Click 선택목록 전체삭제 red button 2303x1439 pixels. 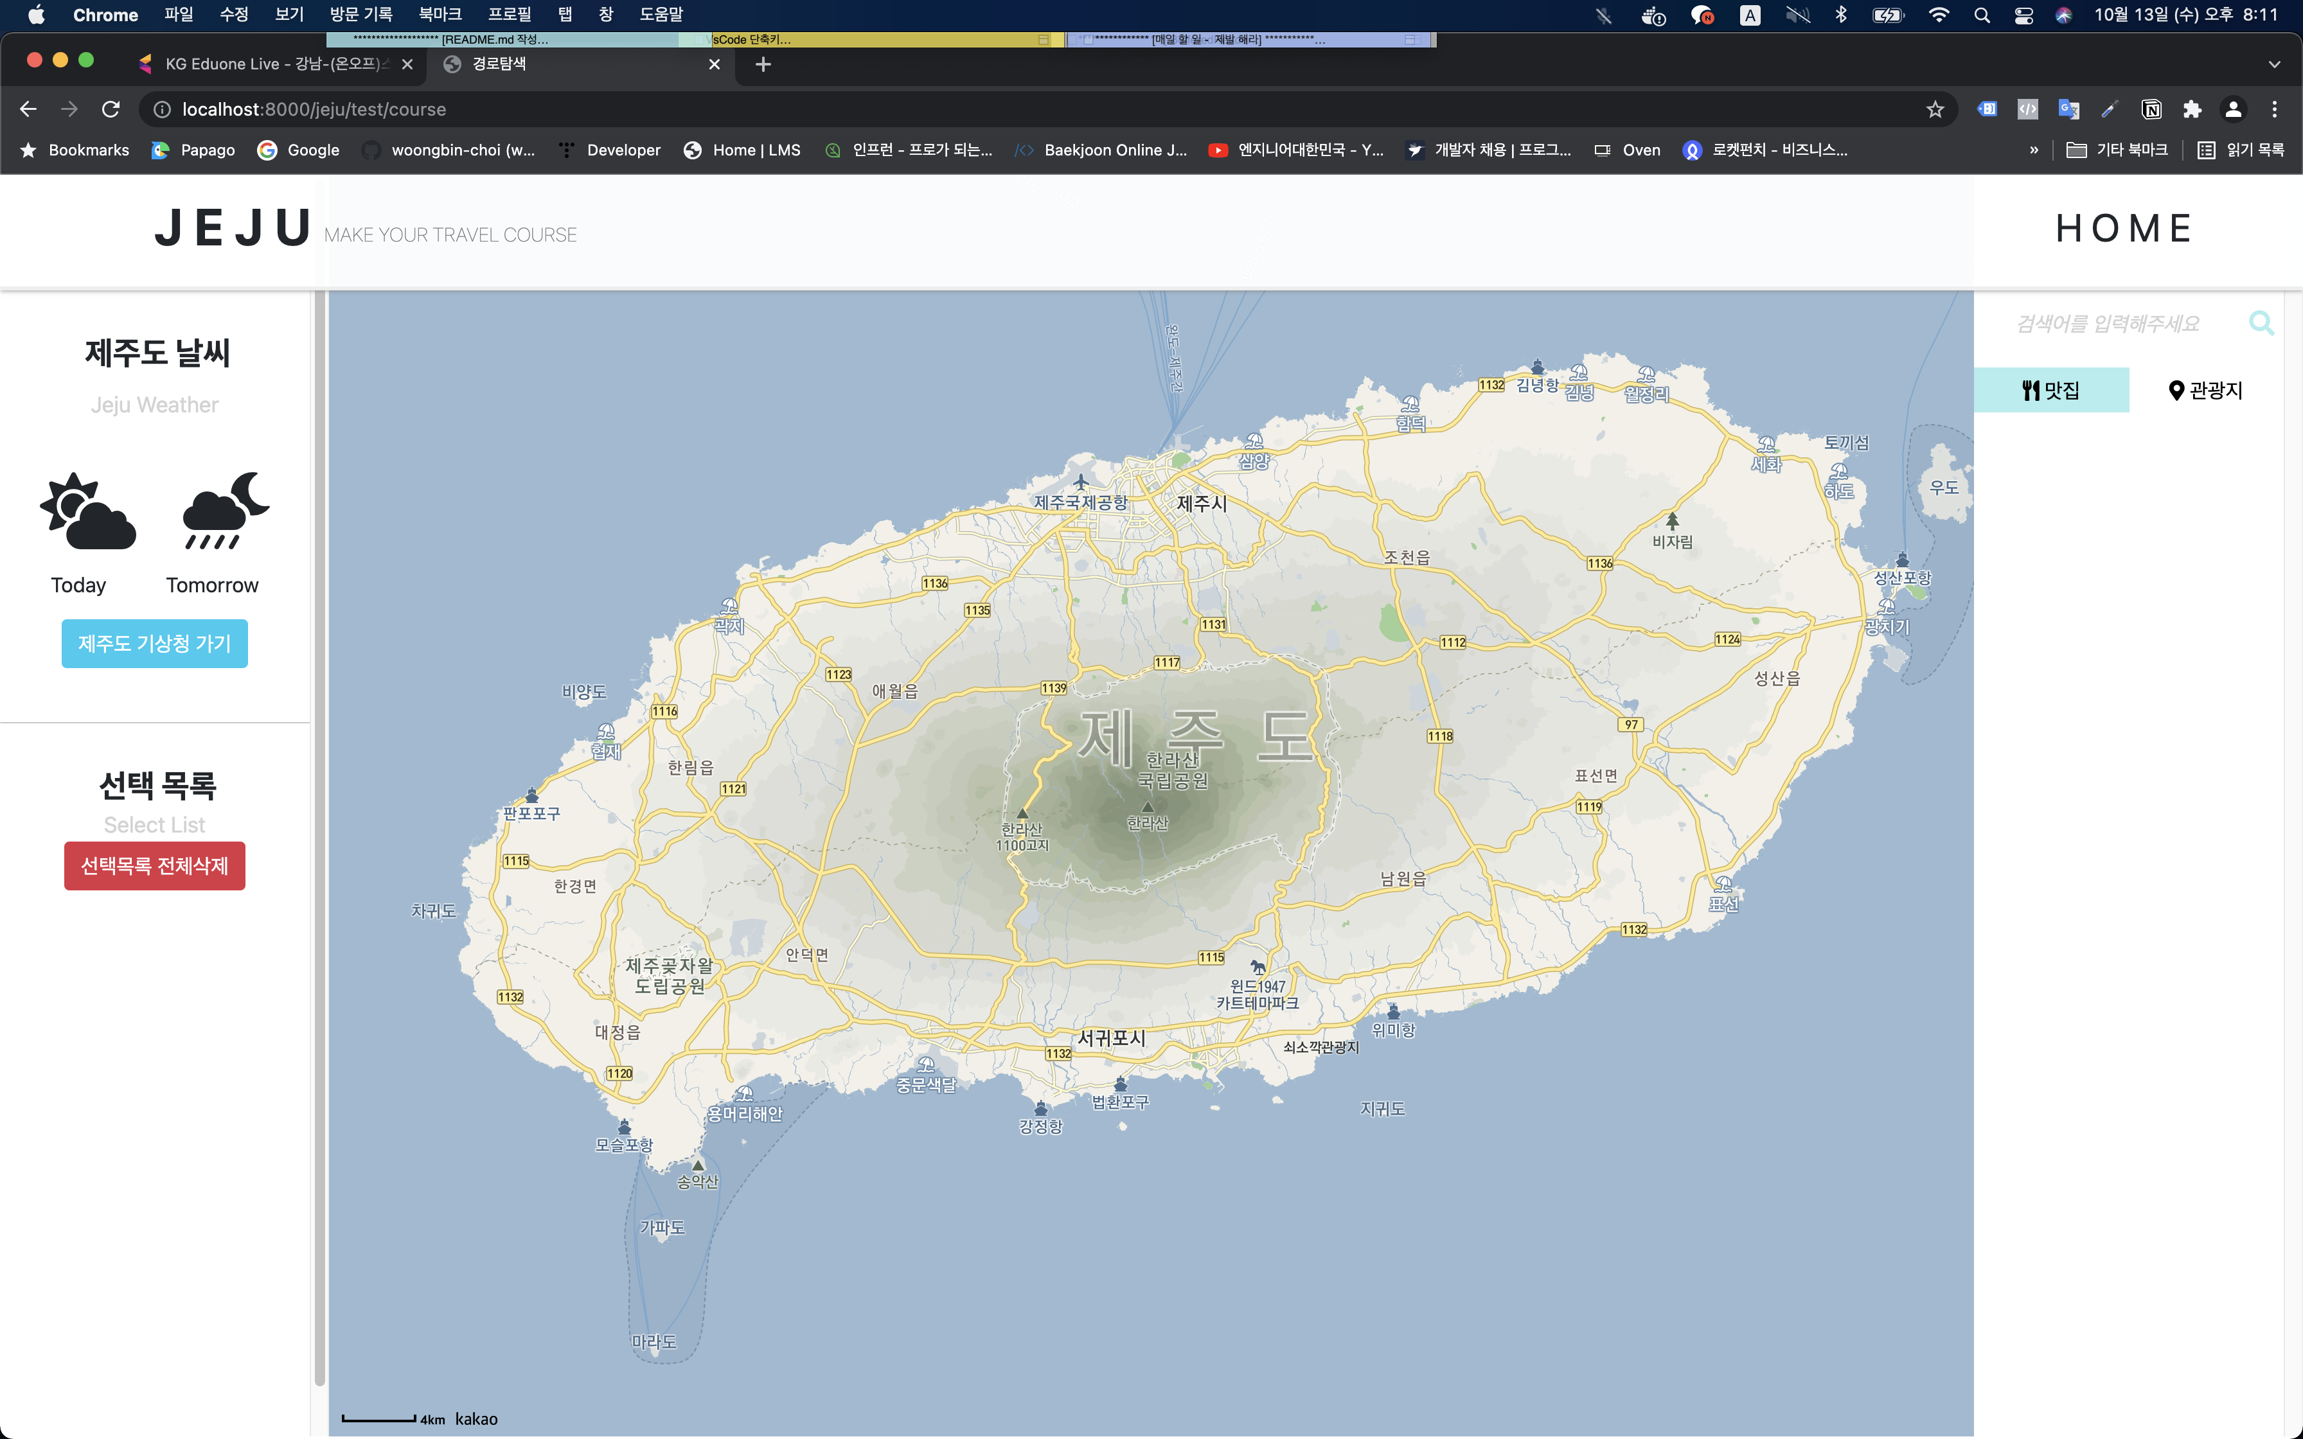[154, 866]
